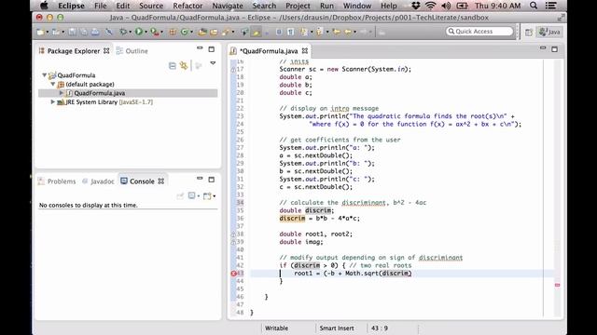Switch to the Java perspective button
This screenshot has width=597, height=335.
click(549, 32)
